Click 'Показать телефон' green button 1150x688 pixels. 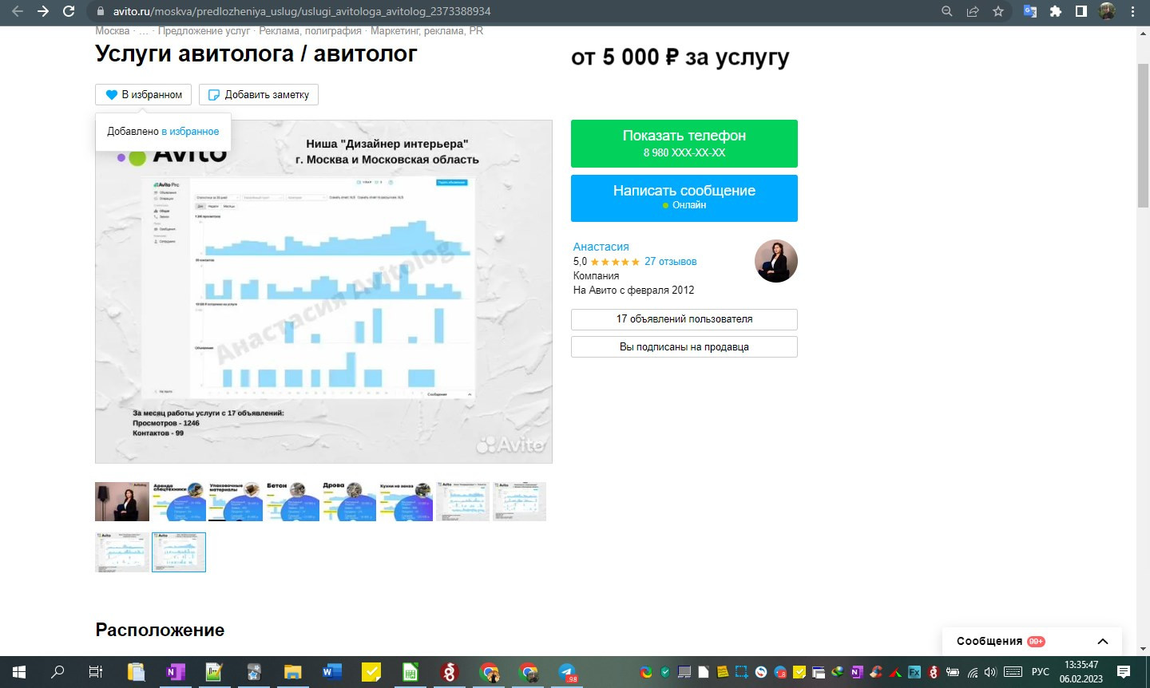[x=684, y=144]
